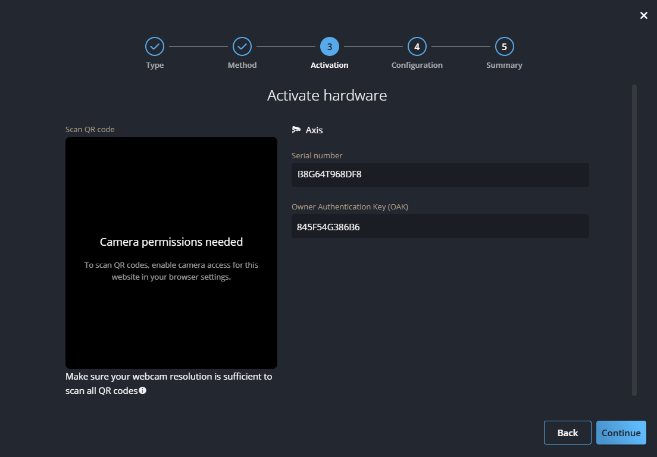The height and width of the screenshot is (457, 657).
Task: Close the dialog with the X icon
Action: pyautogui.click(x=643, y=15)
